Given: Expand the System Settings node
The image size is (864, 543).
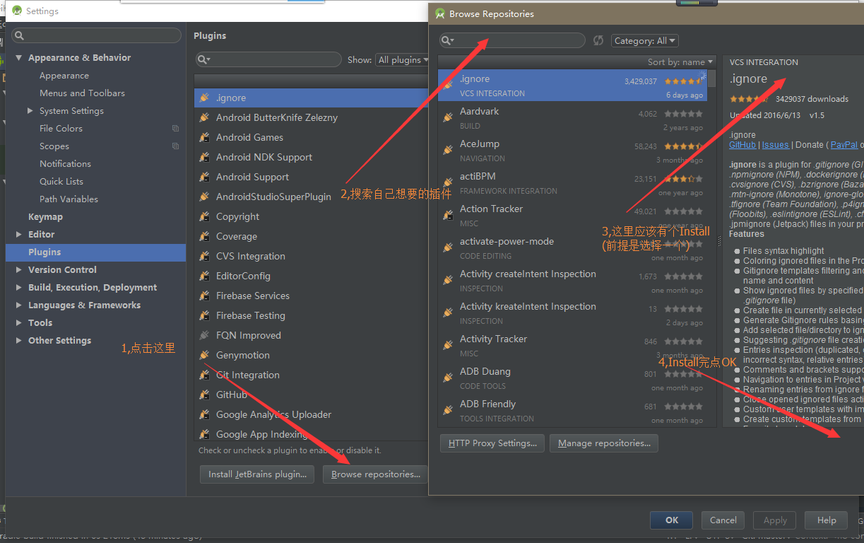Looking at the screenshot, I should click(30, 111).
